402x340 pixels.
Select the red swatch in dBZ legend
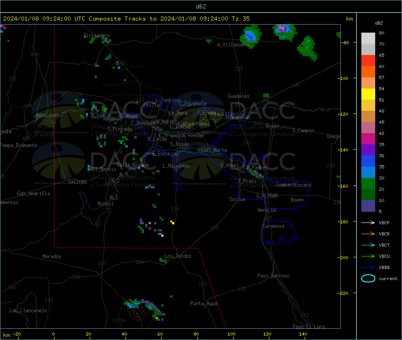[x=368, y=61]
